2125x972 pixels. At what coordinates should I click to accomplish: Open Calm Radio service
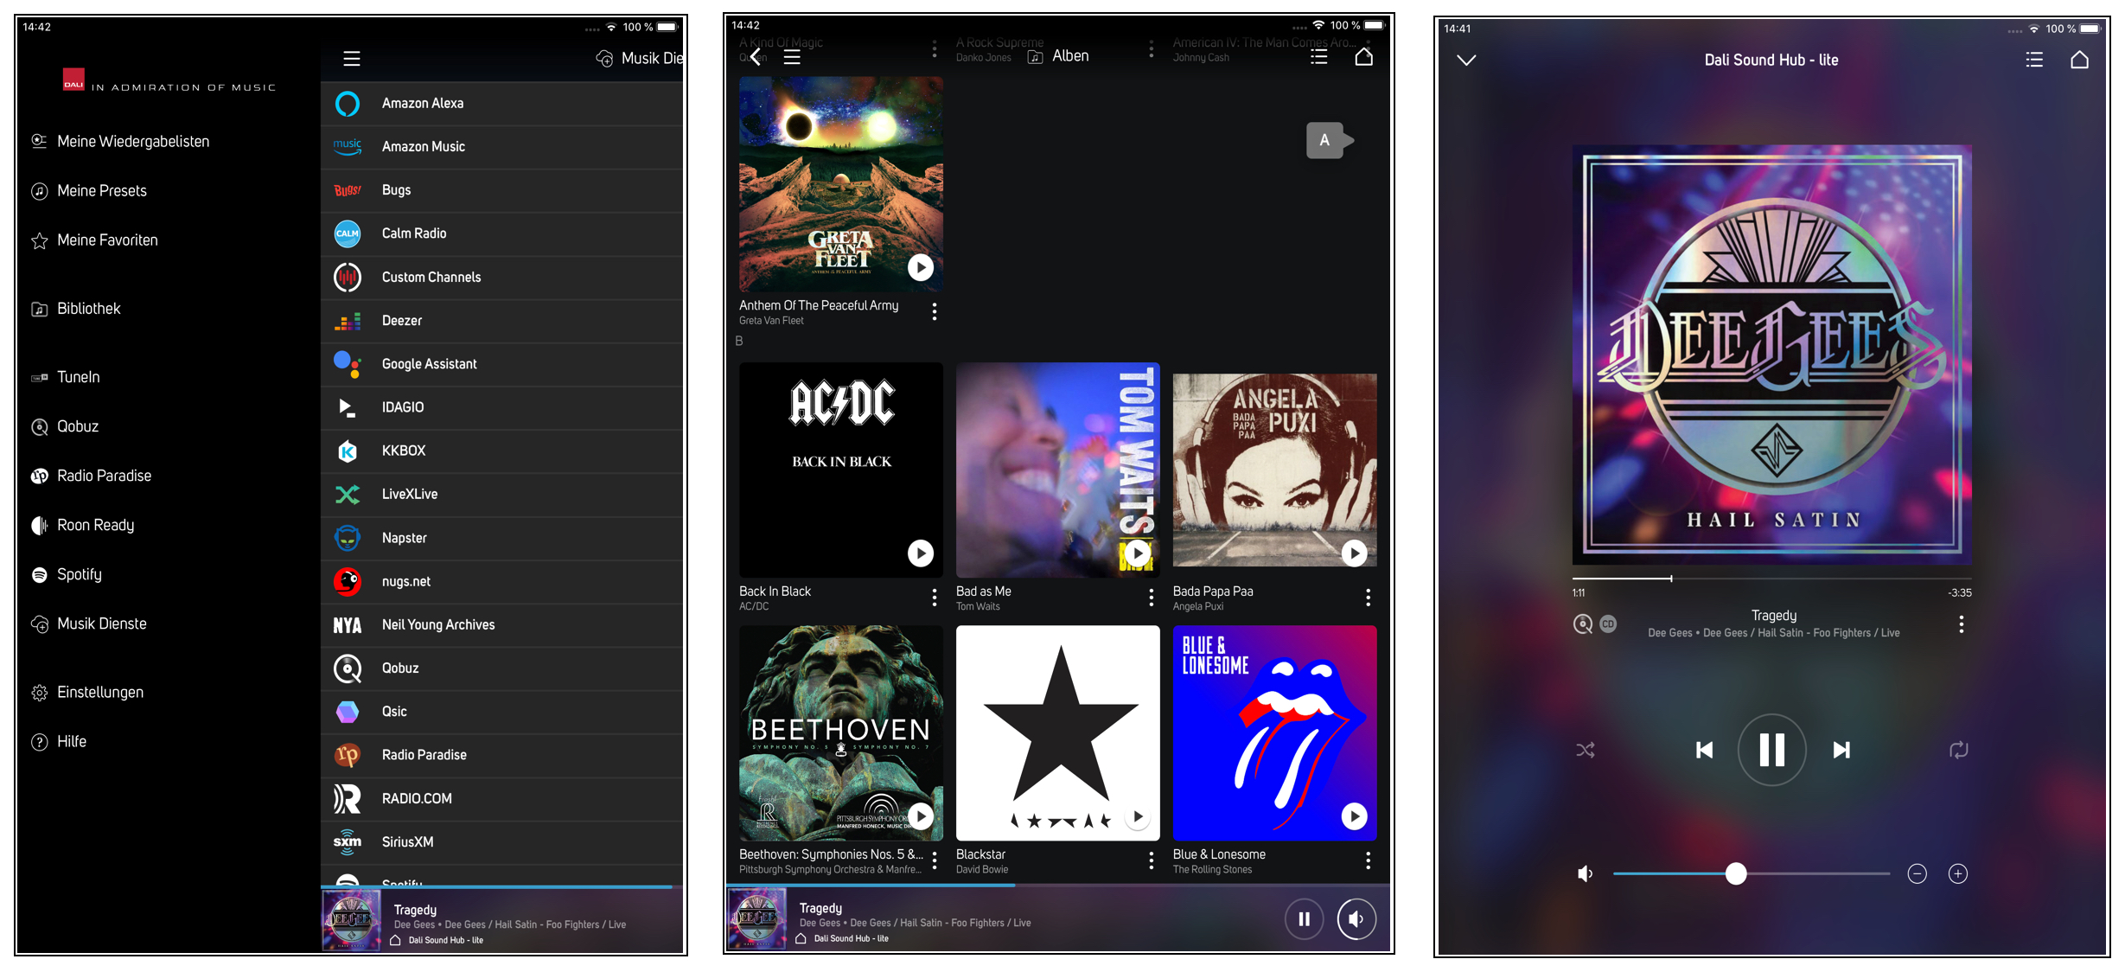pos(501,233)
